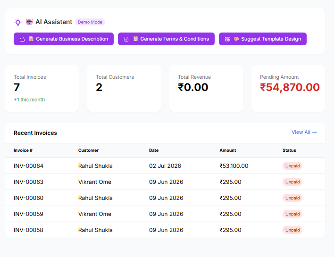
Task: Click the Date column header
Action: pyautogui.click(x=154, y=150)
